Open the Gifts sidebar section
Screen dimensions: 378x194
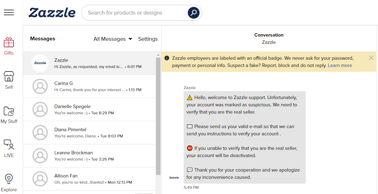coord(9,46)
